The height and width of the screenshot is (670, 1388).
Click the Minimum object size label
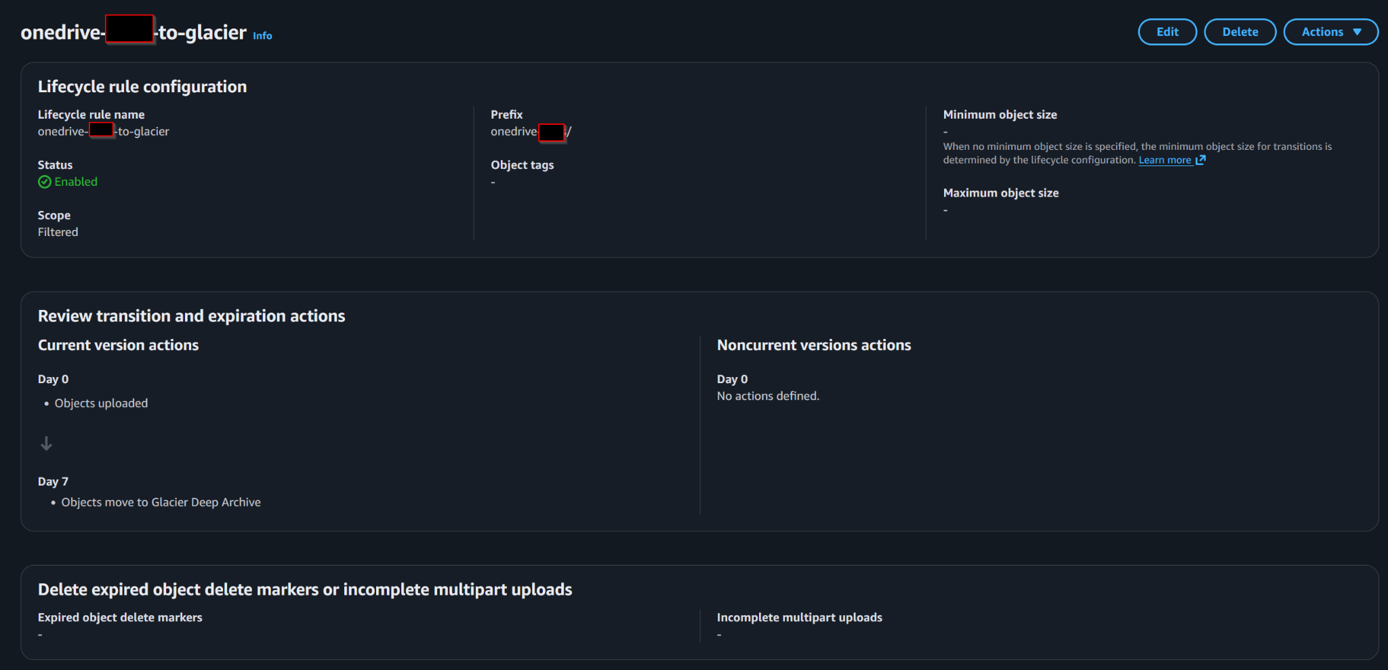pos(1000,115)
